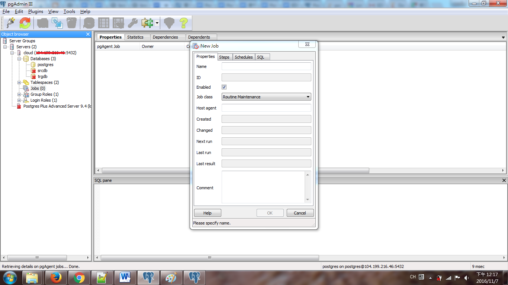Select the trgdb database in tree
The image size is (508, 285).
click(42, 76)
